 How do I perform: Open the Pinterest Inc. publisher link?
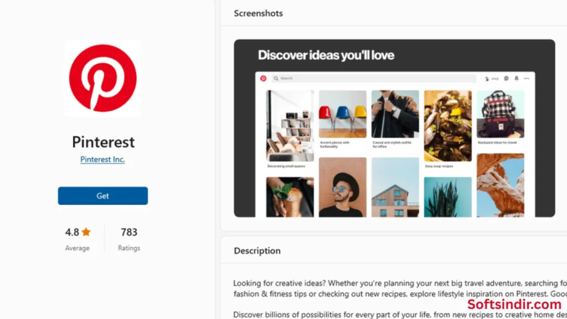coord(102,159)
